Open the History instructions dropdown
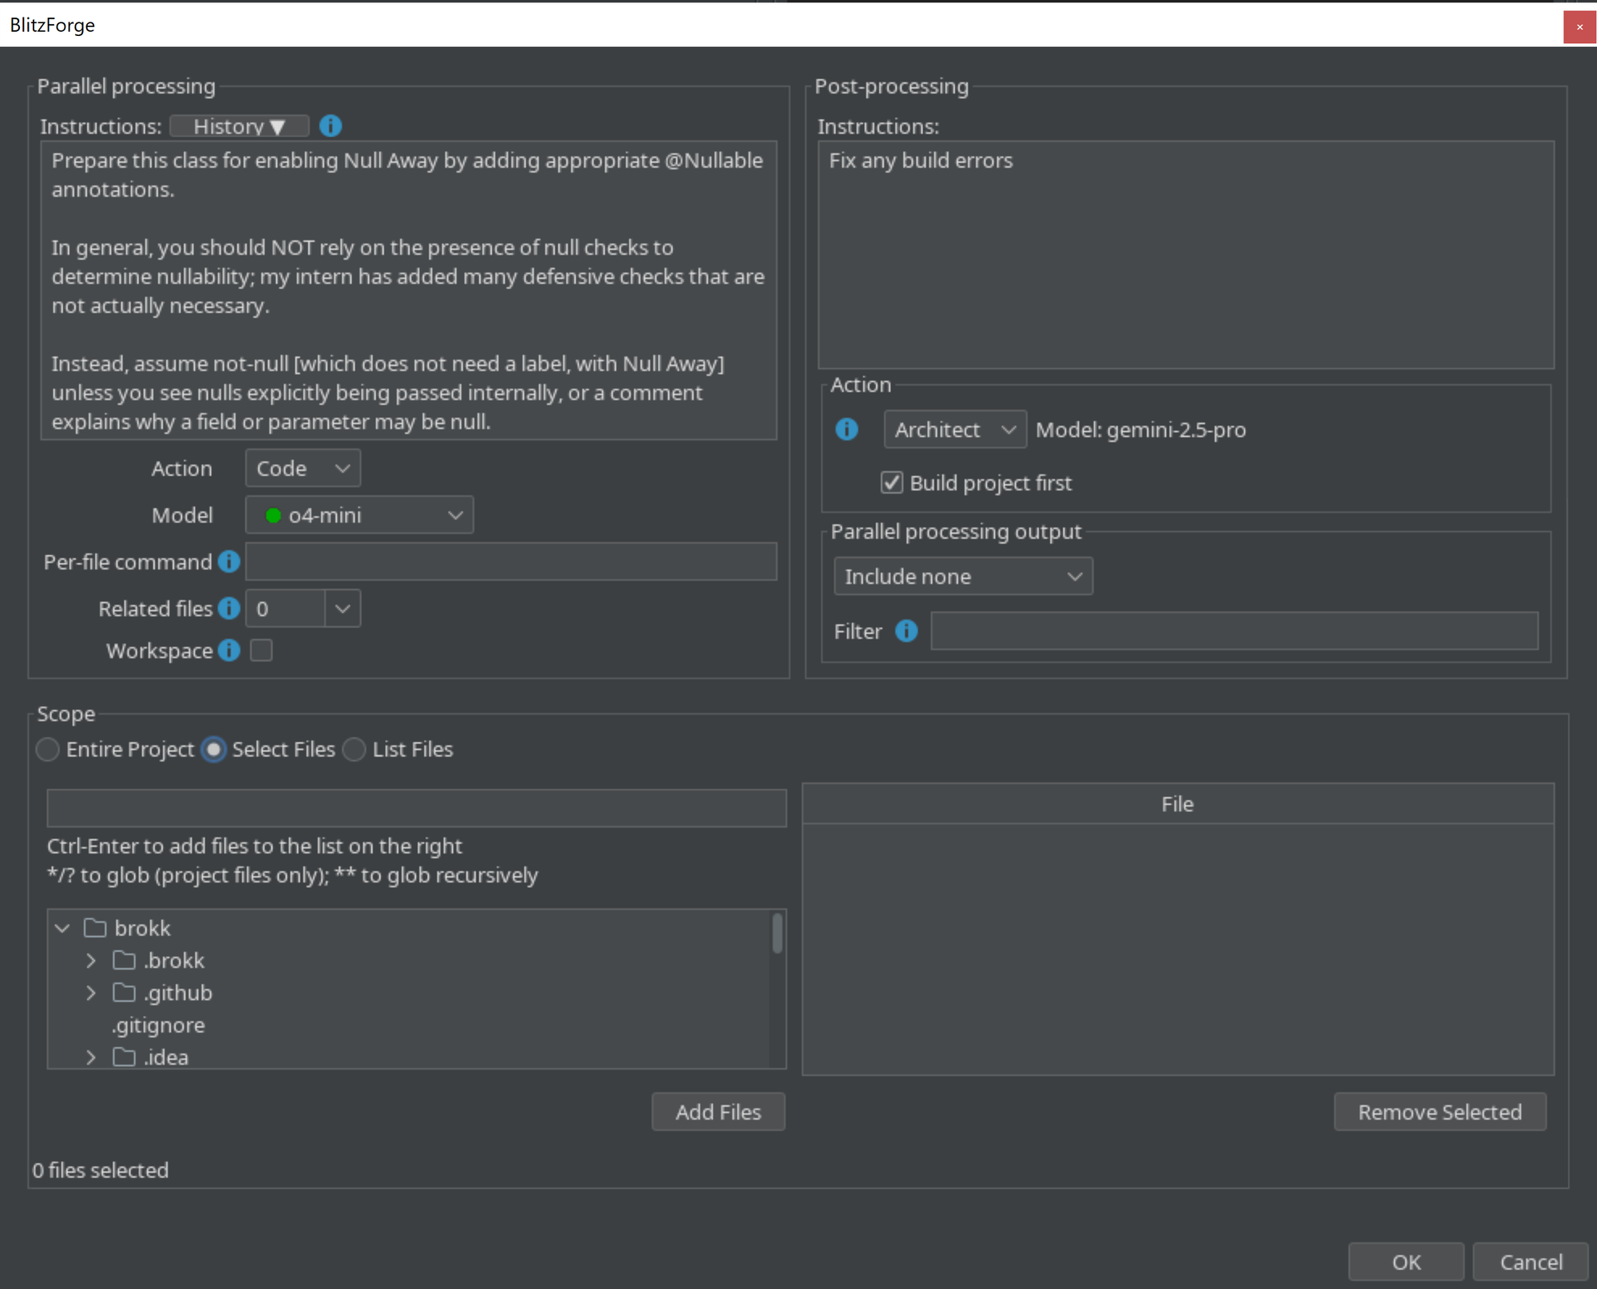Image resolution: width=1597 pixels, height=1289 pixels. [239, 126]
